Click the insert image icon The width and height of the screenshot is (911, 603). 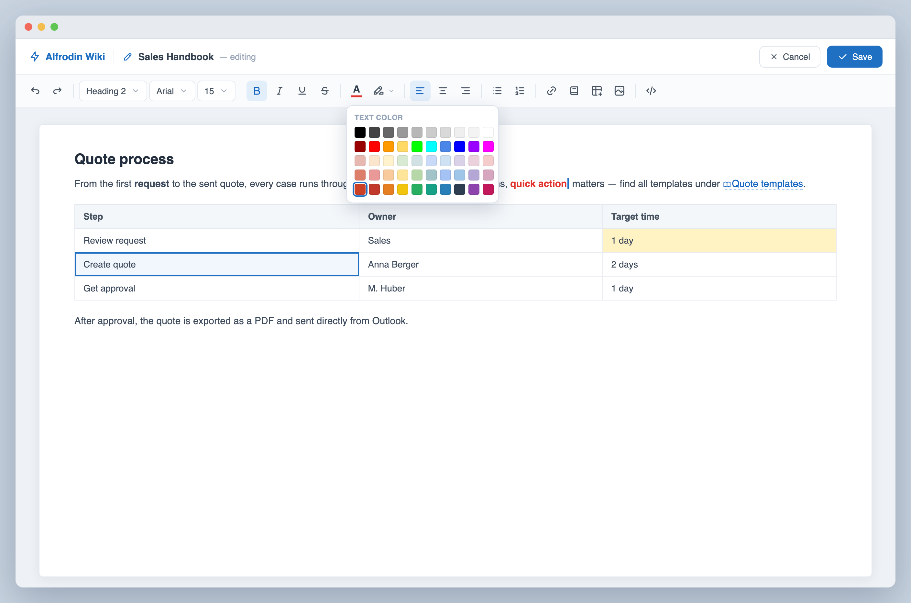click(x=619, y=91)
